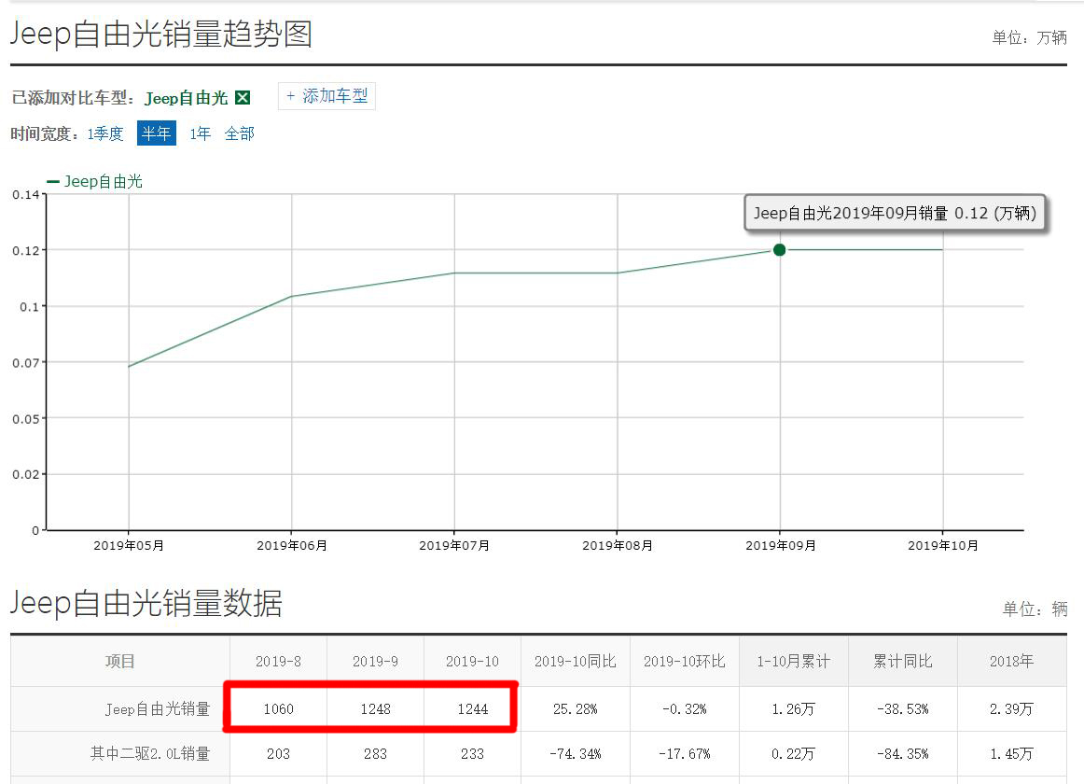Select the 半年 time range
Screen dimensions: 1084x784
pos(156,133)
